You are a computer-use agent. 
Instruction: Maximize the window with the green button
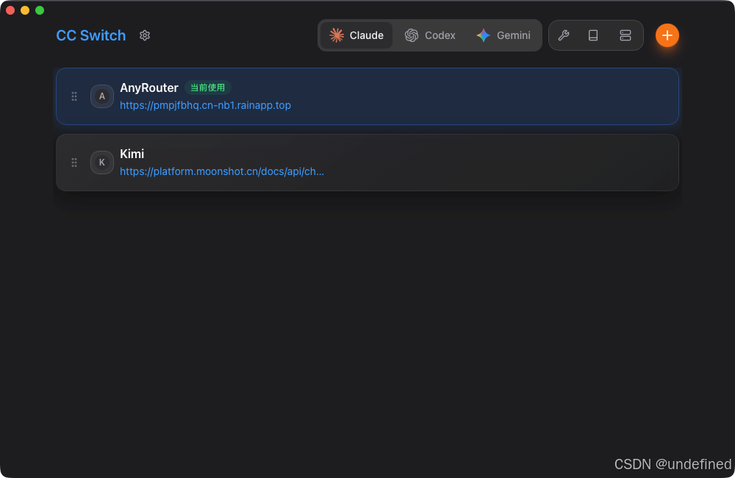click(40, 10)
